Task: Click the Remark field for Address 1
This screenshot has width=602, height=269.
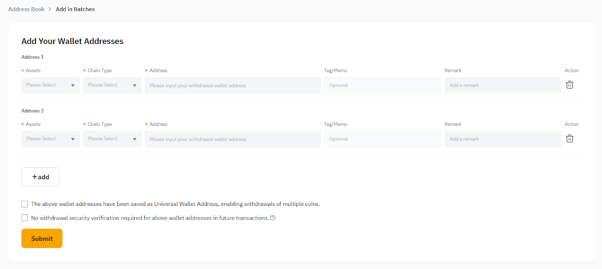Action: pos(503,85)
